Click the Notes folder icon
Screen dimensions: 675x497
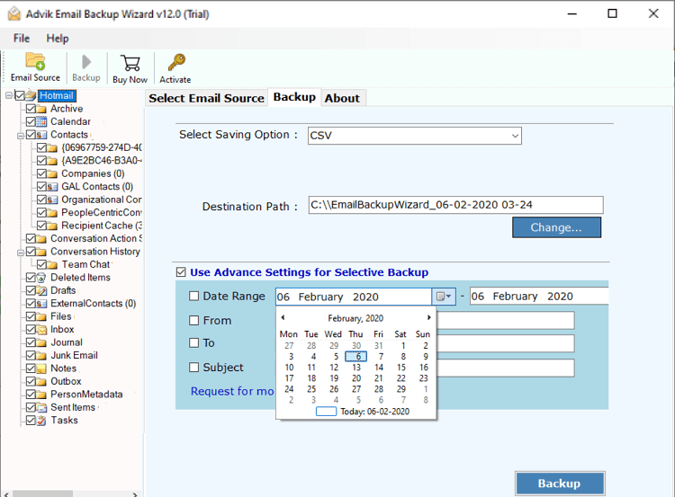[41, 368]
